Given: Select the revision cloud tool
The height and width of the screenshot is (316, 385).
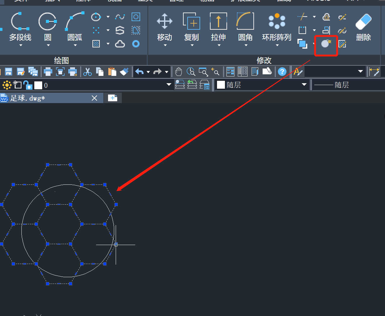Looking at the screenshot, I should click(120, 44).
